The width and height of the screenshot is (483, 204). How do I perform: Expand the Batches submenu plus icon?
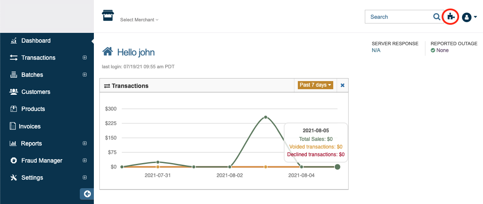click(x=84, y=75)
